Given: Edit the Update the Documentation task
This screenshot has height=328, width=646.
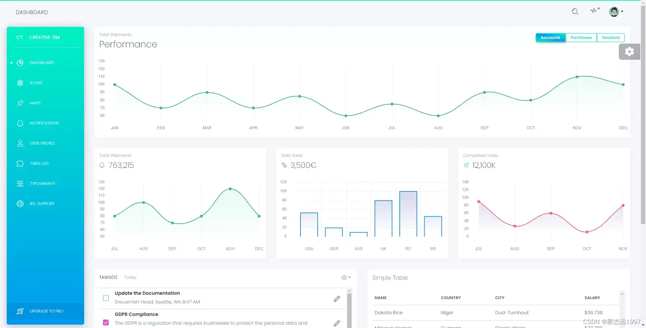Looking at the screenshot, I should pos(337,299).
